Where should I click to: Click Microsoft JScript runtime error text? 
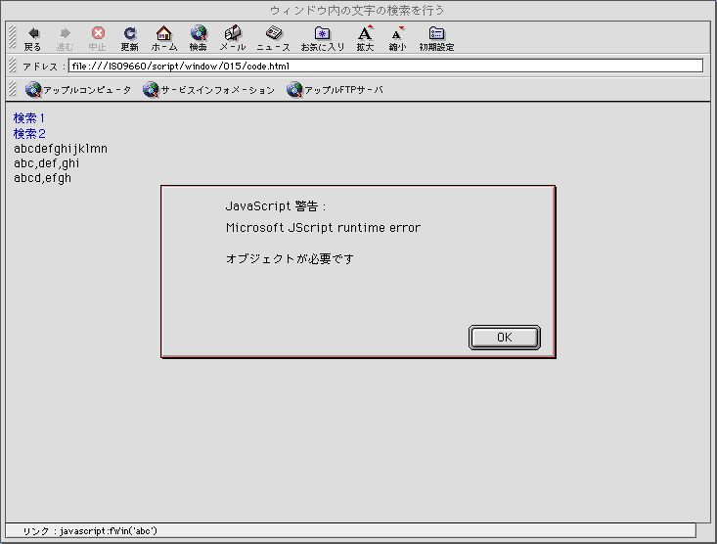[x=323, y=227]
